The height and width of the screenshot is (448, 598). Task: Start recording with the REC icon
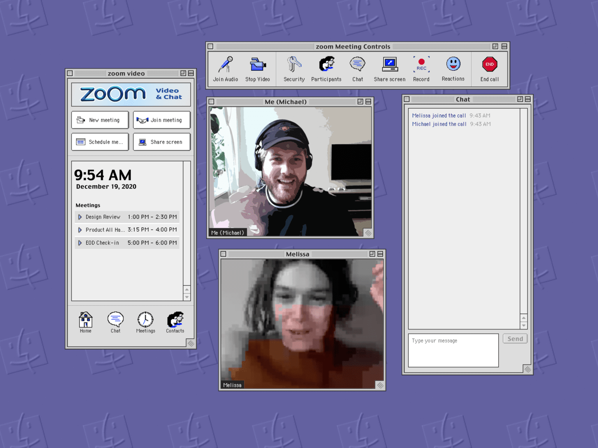[421, 65]
